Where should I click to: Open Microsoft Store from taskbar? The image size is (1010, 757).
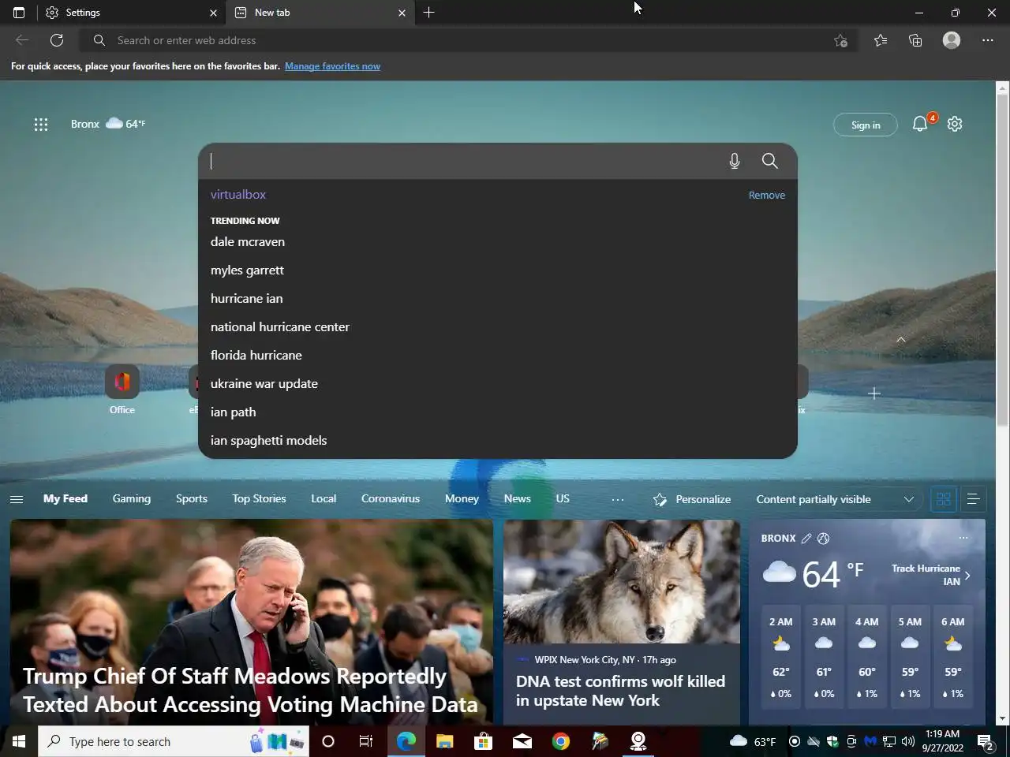point(484,741)
